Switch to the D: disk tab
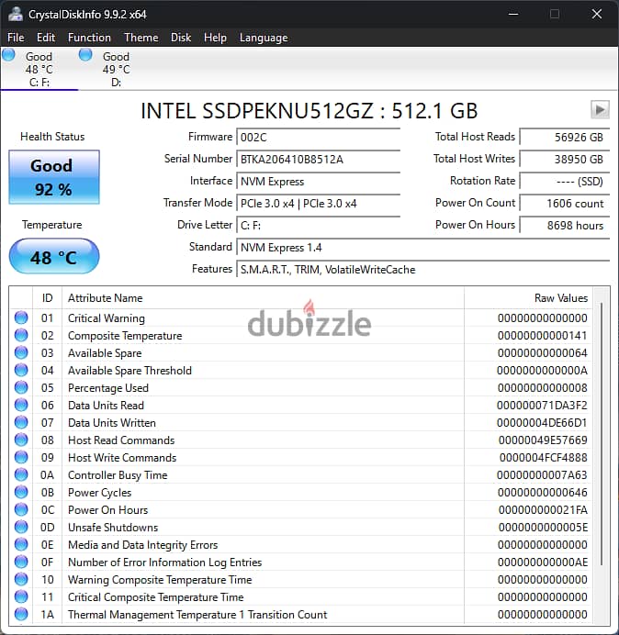The width and height of the screenshot is (619, 635). pyautogui.click(x=117, y=69)
